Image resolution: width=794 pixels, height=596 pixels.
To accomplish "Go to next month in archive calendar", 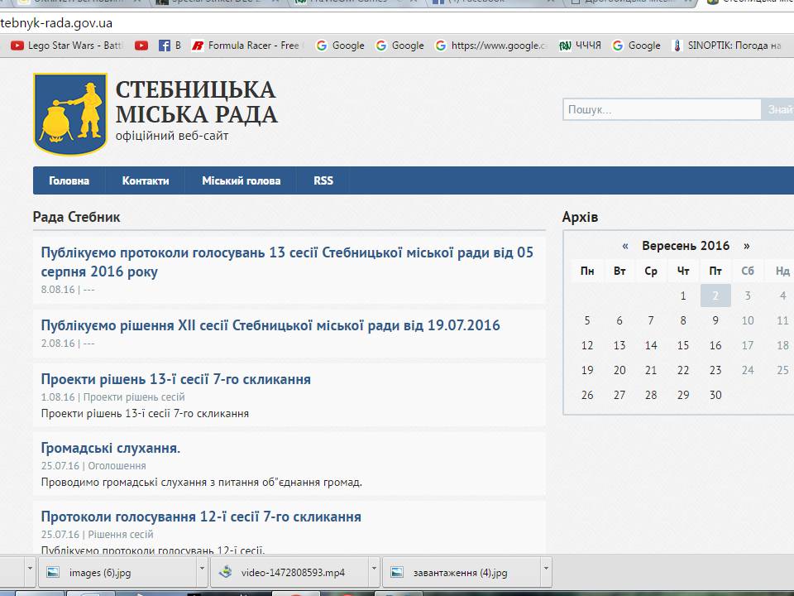I will 746,246.
